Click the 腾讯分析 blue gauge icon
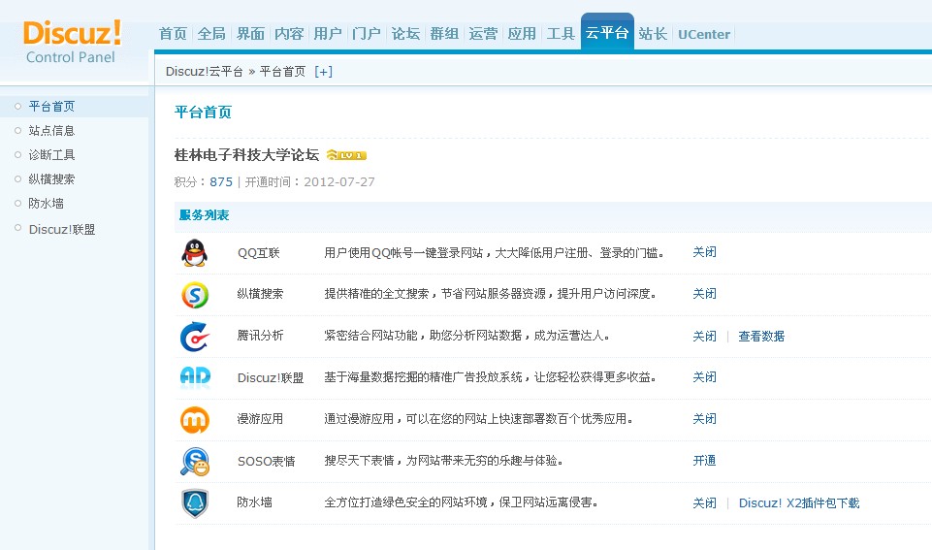Viewport: 932px width, 550px height. click(x=194, y=337)
